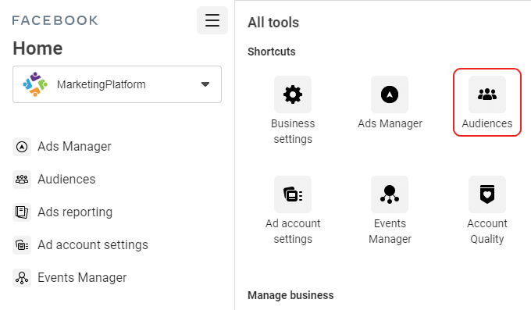Click the Ads Manager compass shortcut icon
The height and width of the screenshot is (310, 531).
click(x=390, y=94)
